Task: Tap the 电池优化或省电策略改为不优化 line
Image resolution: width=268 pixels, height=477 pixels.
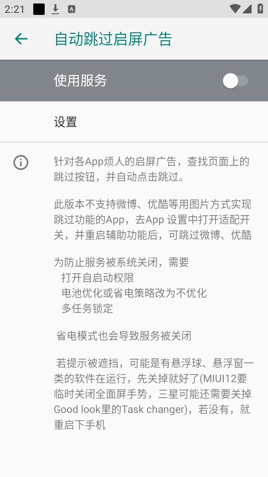Action: 134,293
